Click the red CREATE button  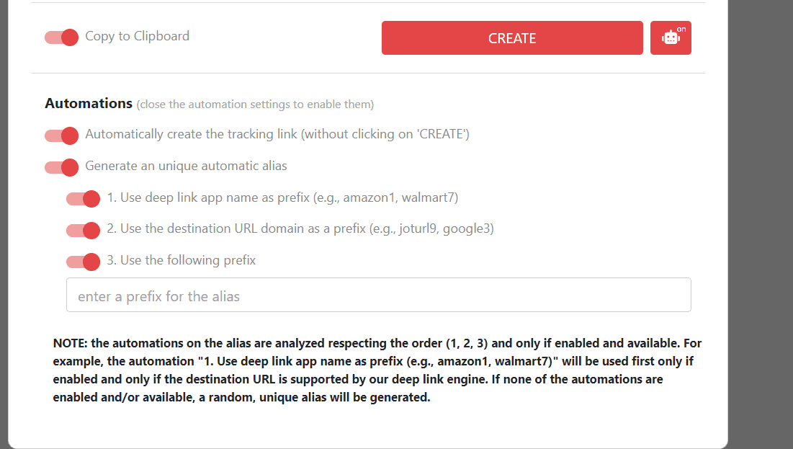point(512,37)
